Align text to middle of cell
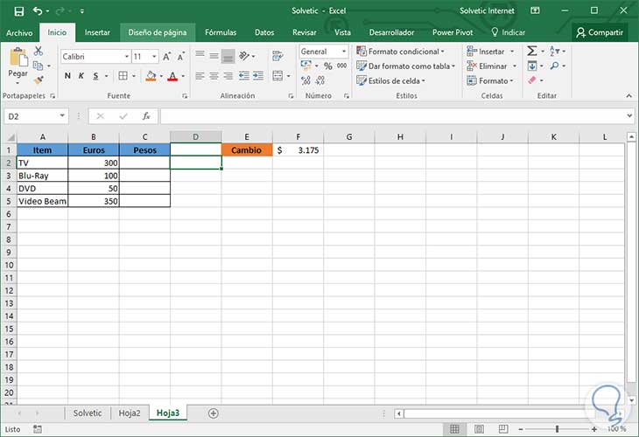 click(214, 56)
